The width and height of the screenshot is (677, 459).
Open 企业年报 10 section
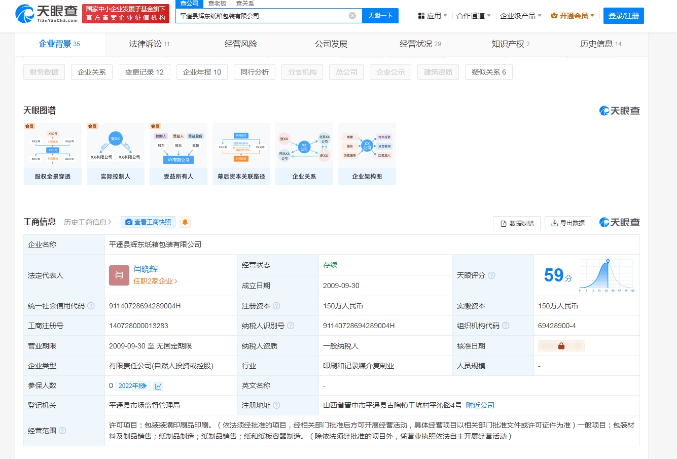point(202,72)
